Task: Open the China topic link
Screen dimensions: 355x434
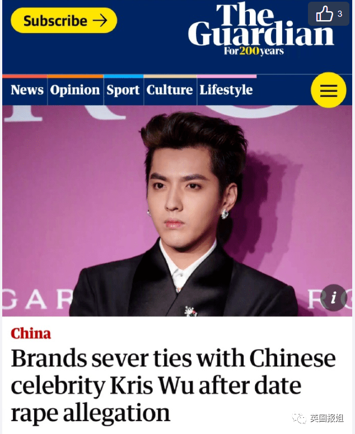Action: (31, 333)
